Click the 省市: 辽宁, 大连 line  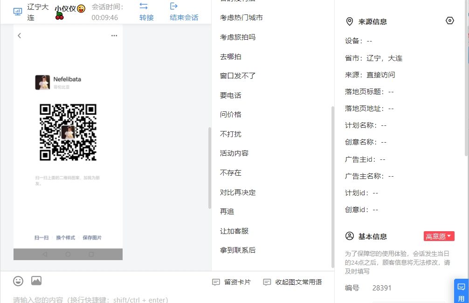373,58
